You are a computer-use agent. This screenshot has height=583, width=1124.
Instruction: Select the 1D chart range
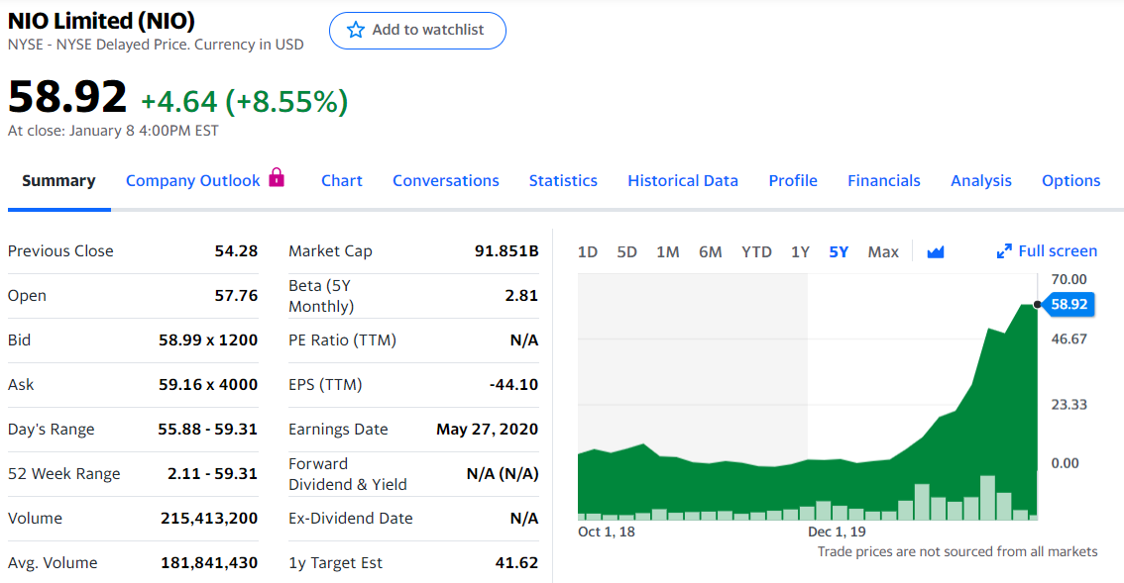[588, 252]
